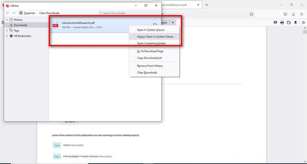Viewport: 307px width, 164px height.
Task: Click the Article View project link
Action: pyautogui.click(x=77, y=145)
